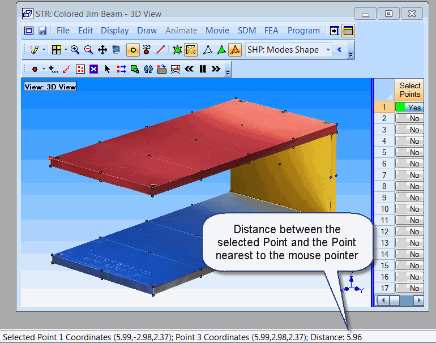Click the blue left chevron arrow
Screen dimensions: 436x343
339,50
